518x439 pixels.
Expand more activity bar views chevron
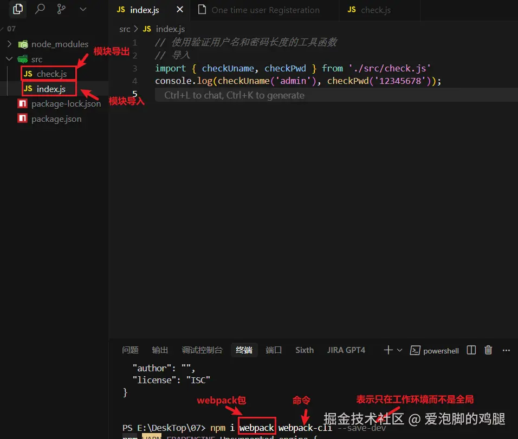(x=83, y=9)
